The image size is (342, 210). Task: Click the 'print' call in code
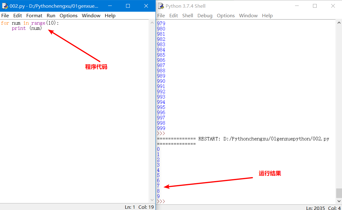tap(19, 28)
